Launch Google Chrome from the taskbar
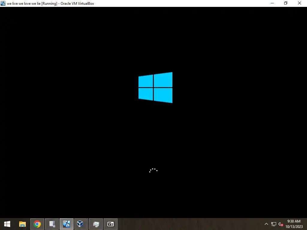The height and width of the screenshot is (230, 307). pos(37,224)
